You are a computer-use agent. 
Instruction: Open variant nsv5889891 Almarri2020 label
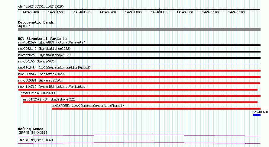[x=40, y=80]
